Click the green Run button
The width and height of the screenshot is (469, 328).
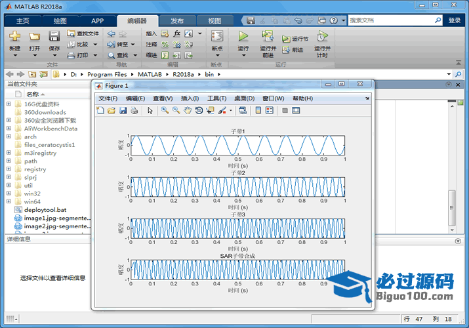243,37
